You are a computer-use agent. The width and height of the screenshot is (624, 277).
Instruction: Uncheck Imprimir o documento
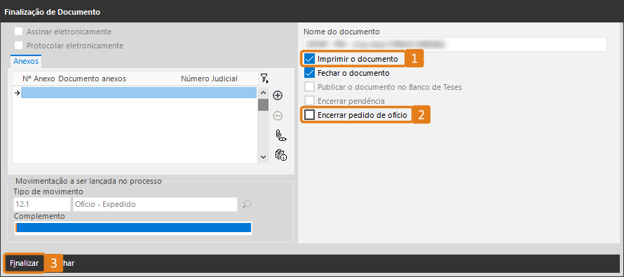tap(309, 59)
